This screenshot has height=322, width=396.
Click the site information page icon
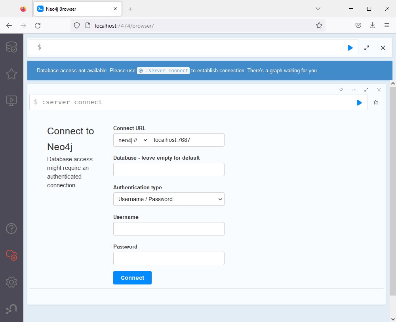pos(88,25)
